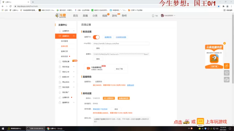Click the browser address bar
This screenshot has width=234, height=131.
115,6
